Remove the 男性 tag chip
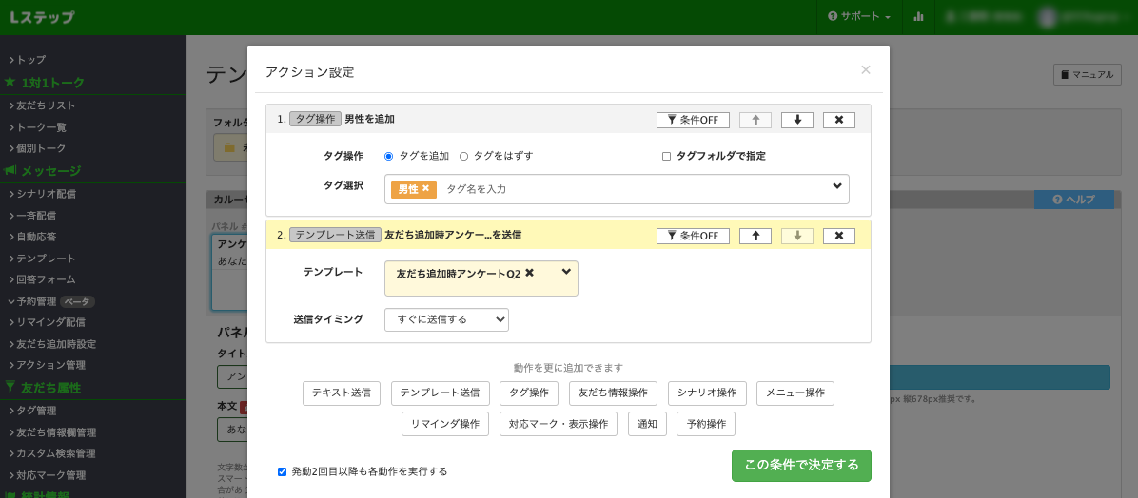The width and height of the screenshot is (1138, 498). pyautogui.click(x=426, y=188)
